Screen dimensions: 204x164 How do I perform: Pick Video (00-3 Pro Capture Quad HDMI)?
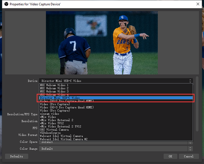(x=116, y=107)
